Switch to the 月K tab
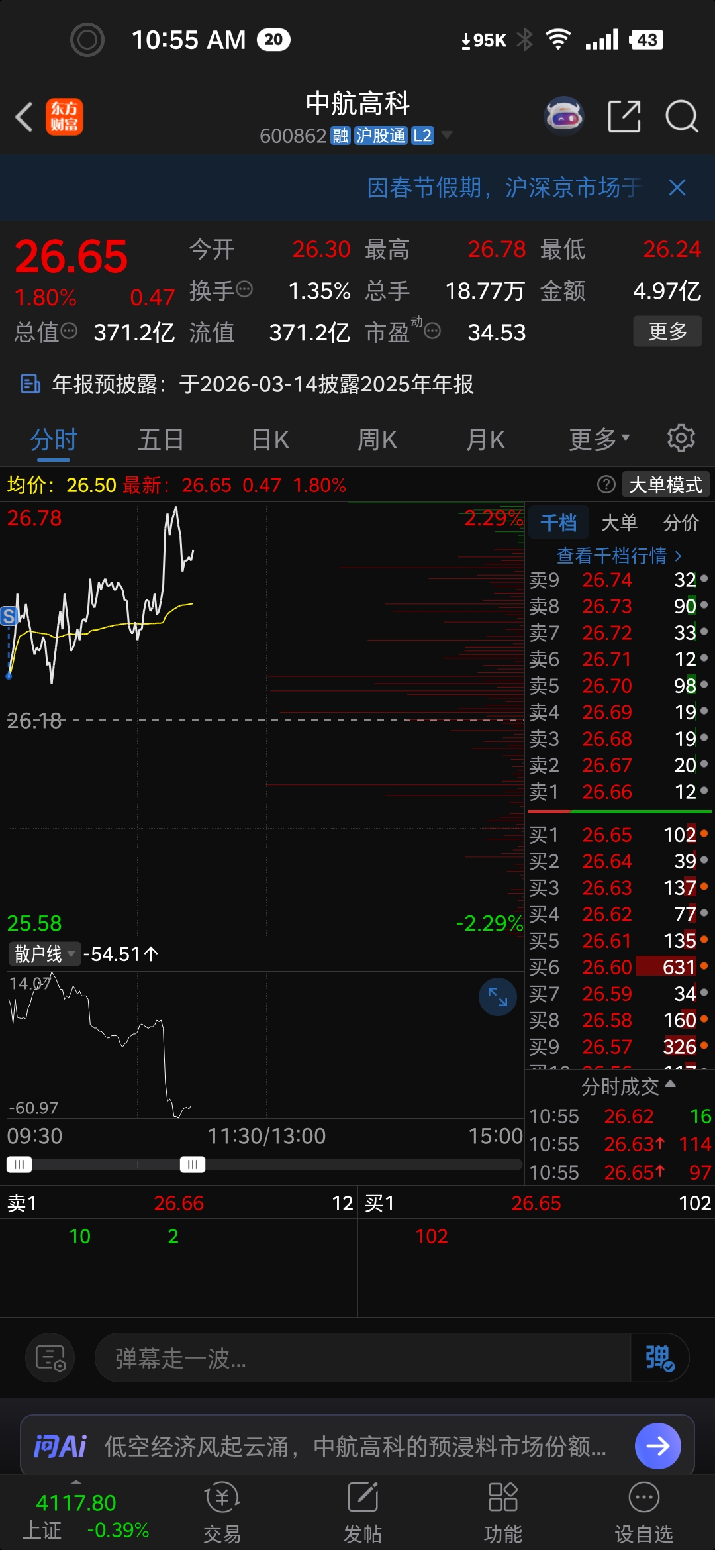This screenshot has width=715, height=1550. (485, 439)
